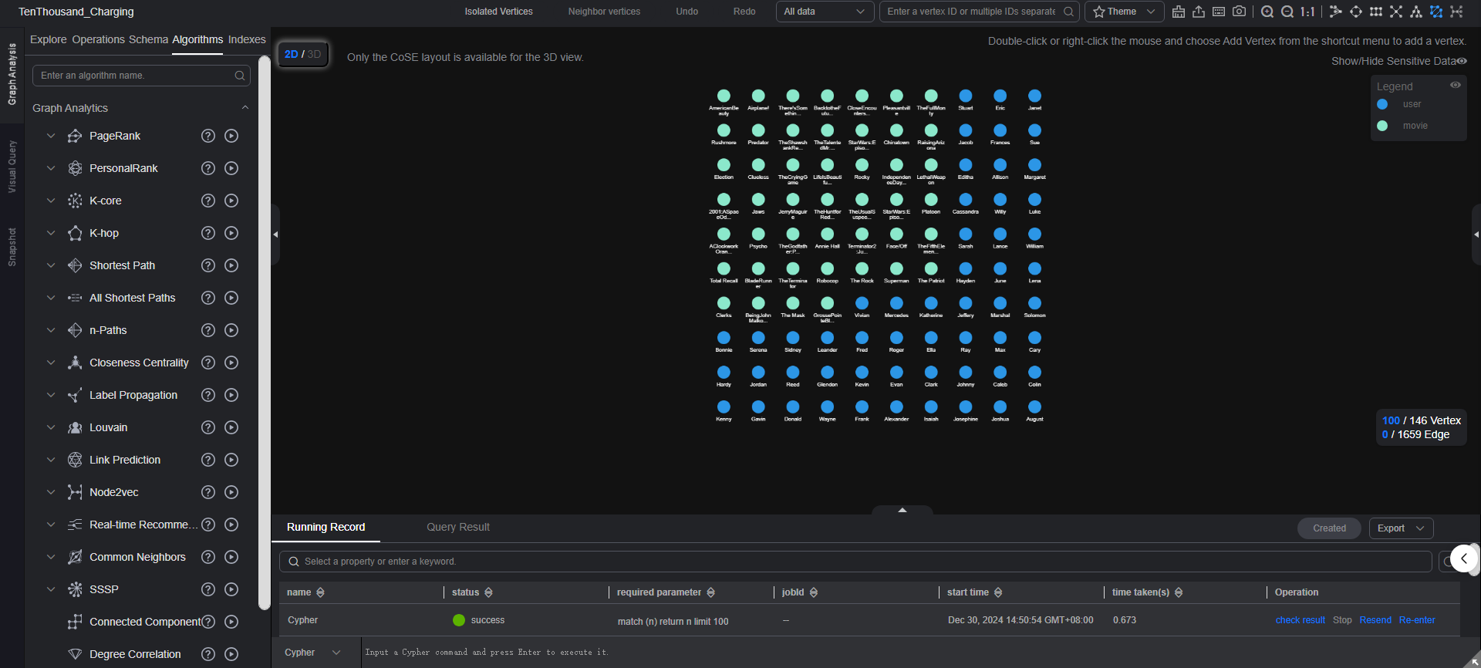Open help for Louvain algorithm
Image resolution: width=1481 pixels, height=668 pixels.
point(208,427)
